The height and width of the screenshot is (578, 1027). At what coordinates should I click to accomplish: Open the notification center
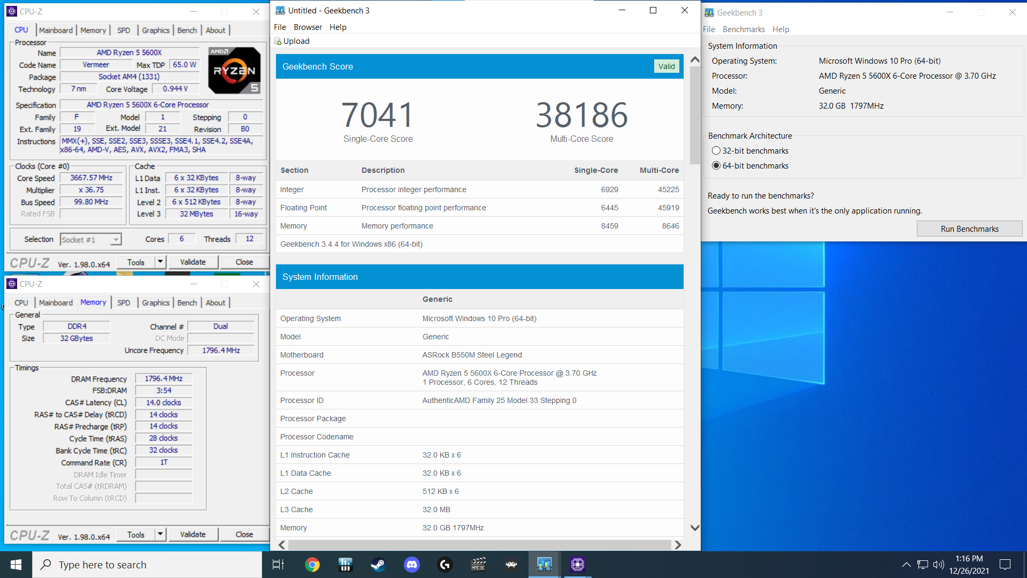(x=1005, y=565)
